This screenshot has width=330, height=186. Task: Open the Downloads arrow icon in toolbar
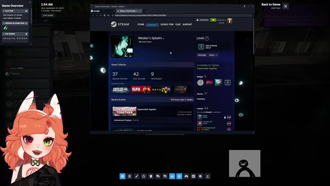[208, 176]
